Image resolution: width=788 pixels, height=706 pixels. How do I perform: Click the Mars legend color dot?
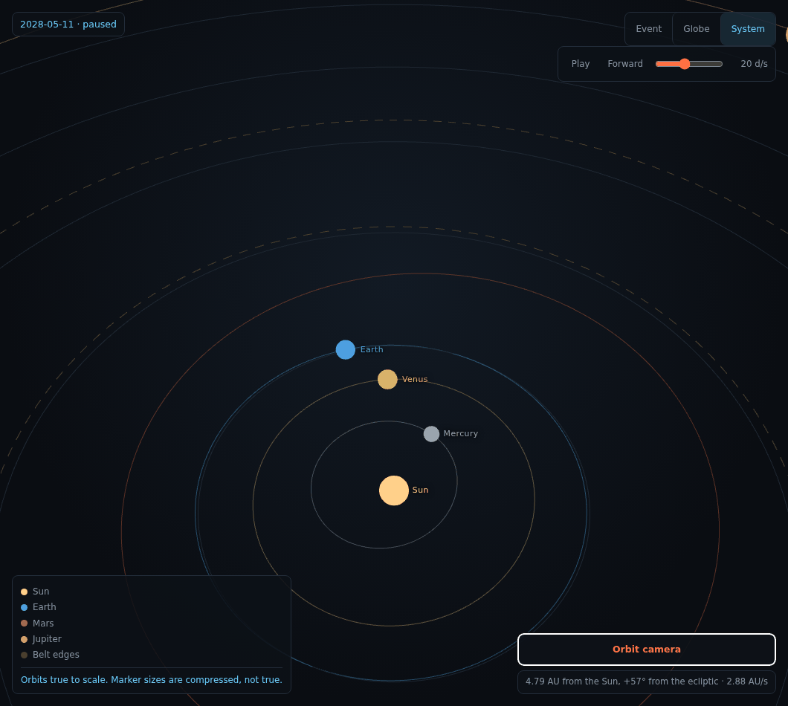(x=24, y=624)
